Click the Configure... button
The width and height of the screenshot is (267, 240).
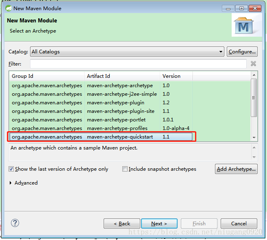[x=242, y=52]
